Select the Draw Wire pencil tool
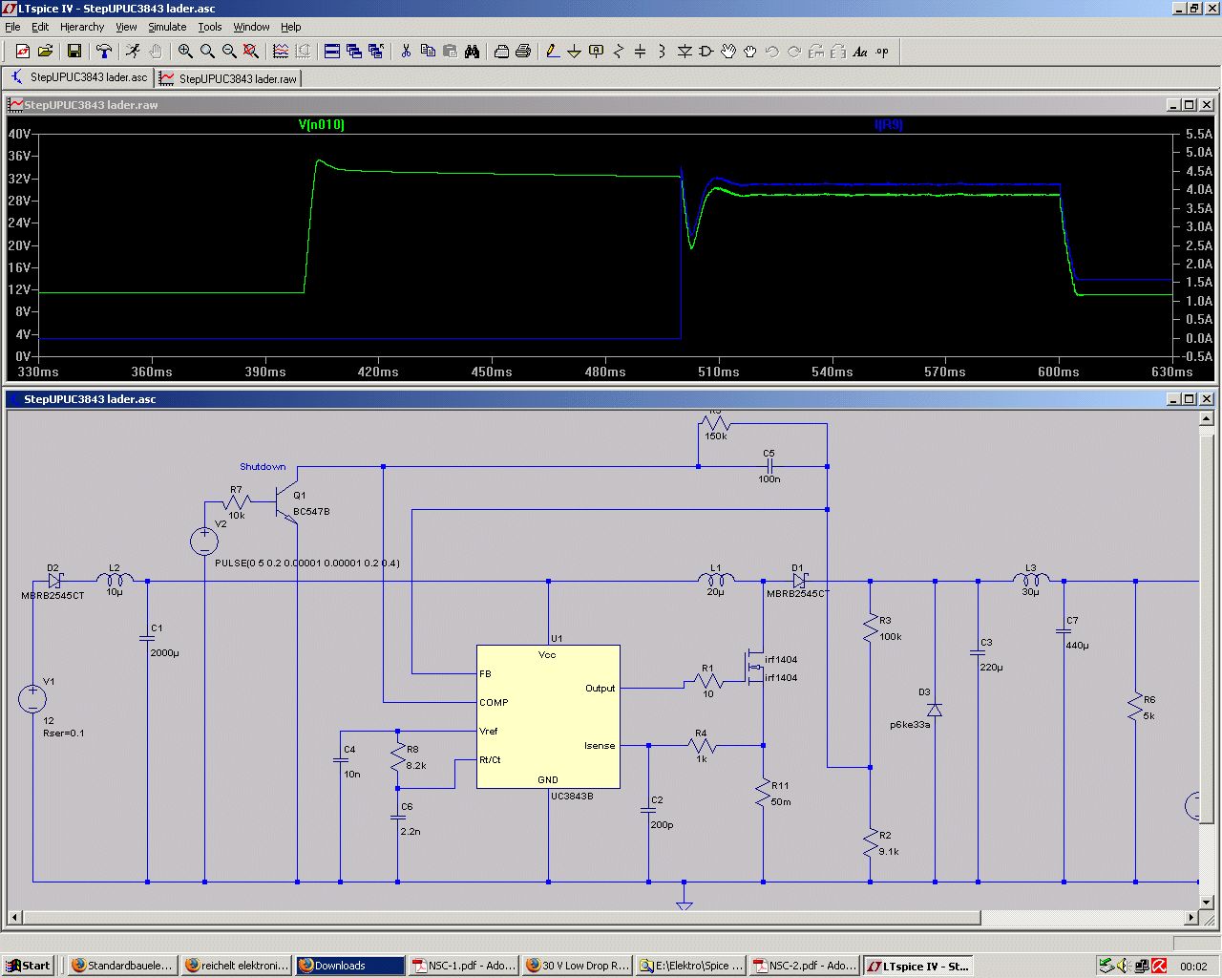Image resolution: width=1222 pixels, height=978 pixels. click(552, 52)
